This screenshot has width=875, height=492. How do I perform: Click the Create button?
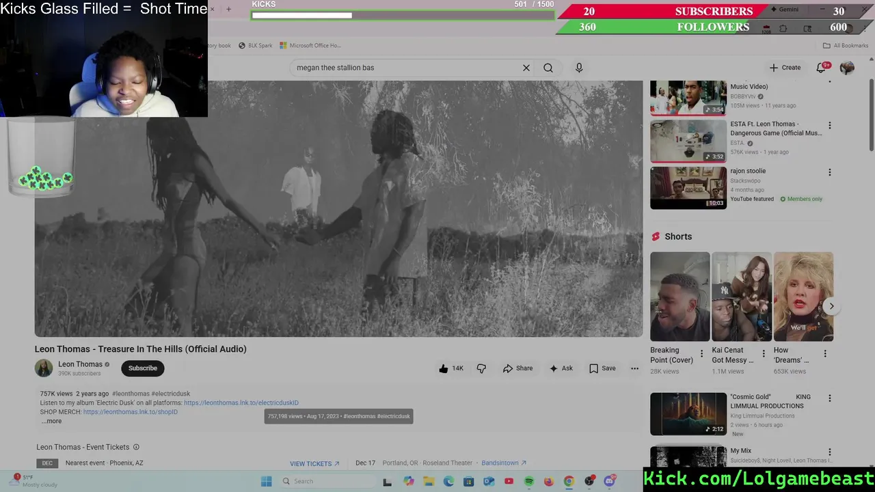coord(785,68)
